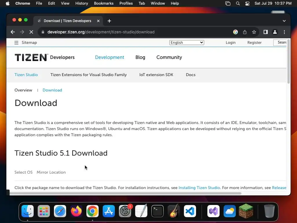The width and height of the screenshot is (297, 223).
Task: Switch to the Mirror Location tab
Action: [x=51, y=172]
